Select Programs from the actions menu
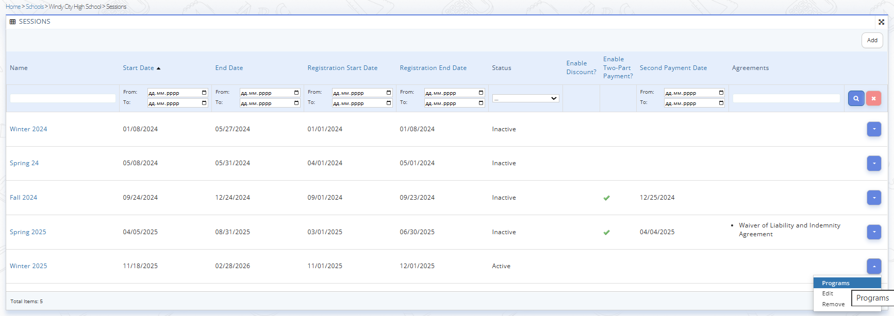The image size is (894, 316). (835, 283)
